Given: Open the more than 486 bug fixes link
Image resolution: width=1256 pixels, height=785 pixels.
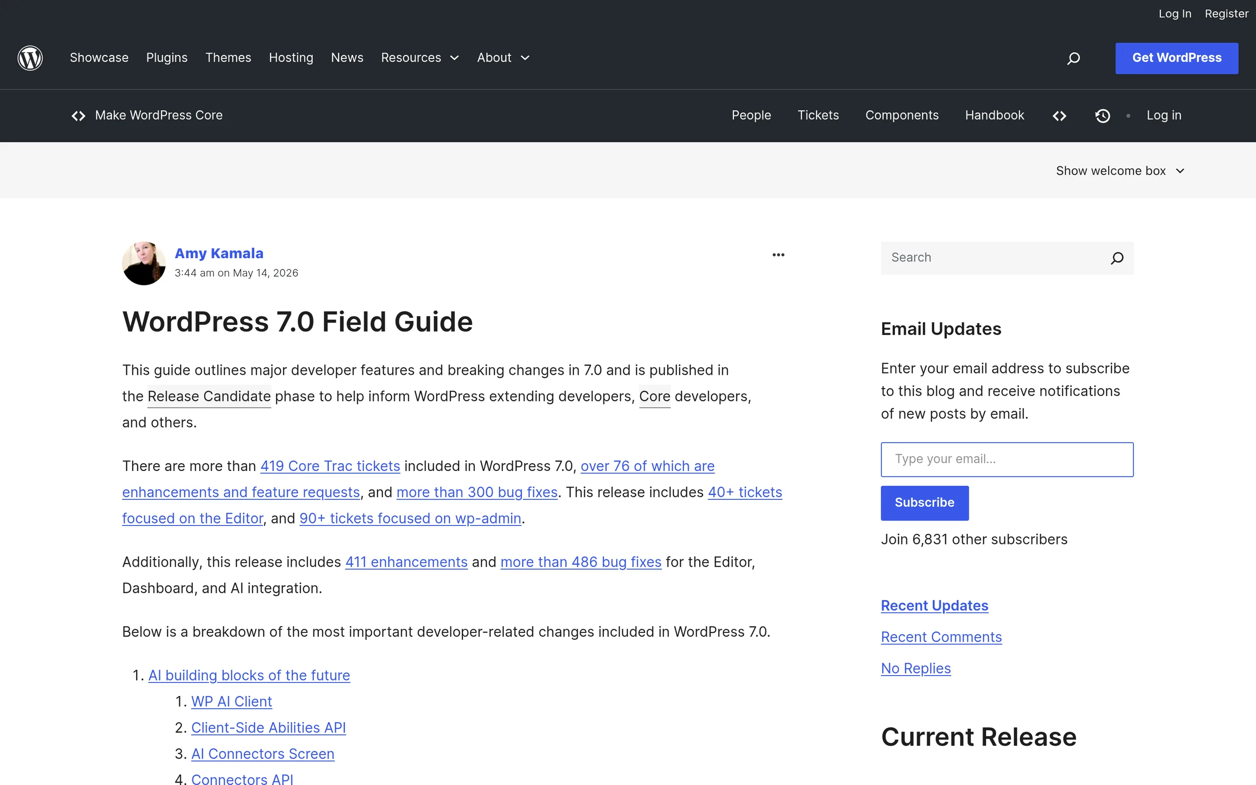Looking at the screenshot, I should [x=581, y=562].
